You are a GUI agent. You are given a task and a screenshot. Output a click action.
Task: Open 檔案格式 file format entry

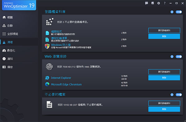[x=56, y=32]
